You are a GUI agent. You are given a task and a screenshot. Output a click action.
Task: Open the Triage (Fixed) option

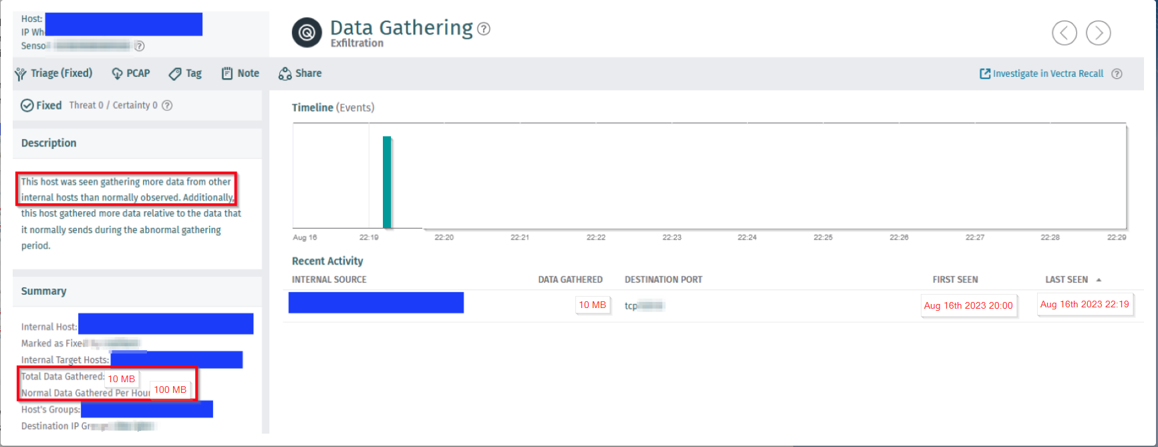tap(53, 73)
